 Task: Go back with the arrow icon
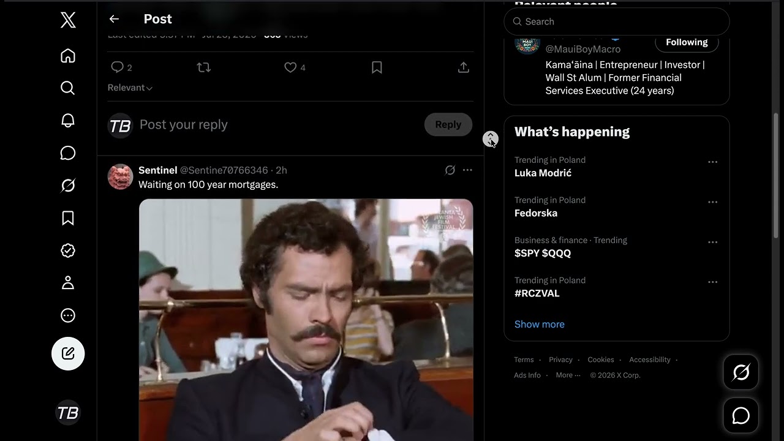[114, 19]
